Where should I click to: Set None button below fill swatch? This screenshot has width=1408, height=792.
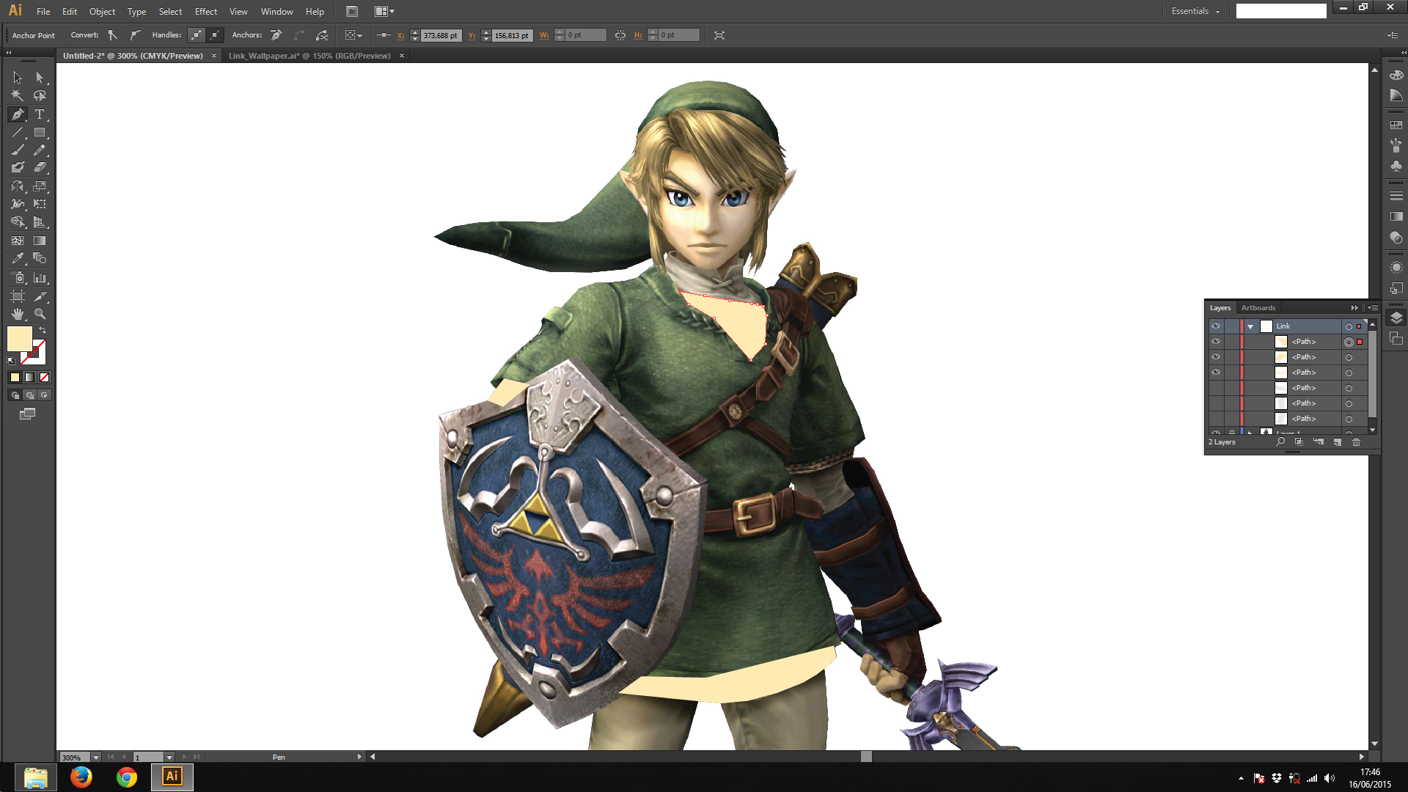tap(44, 378)
